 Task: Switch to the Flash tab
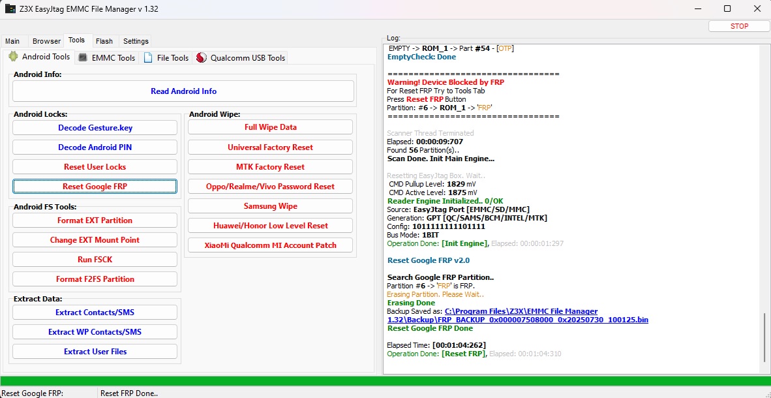coord(104,41)
